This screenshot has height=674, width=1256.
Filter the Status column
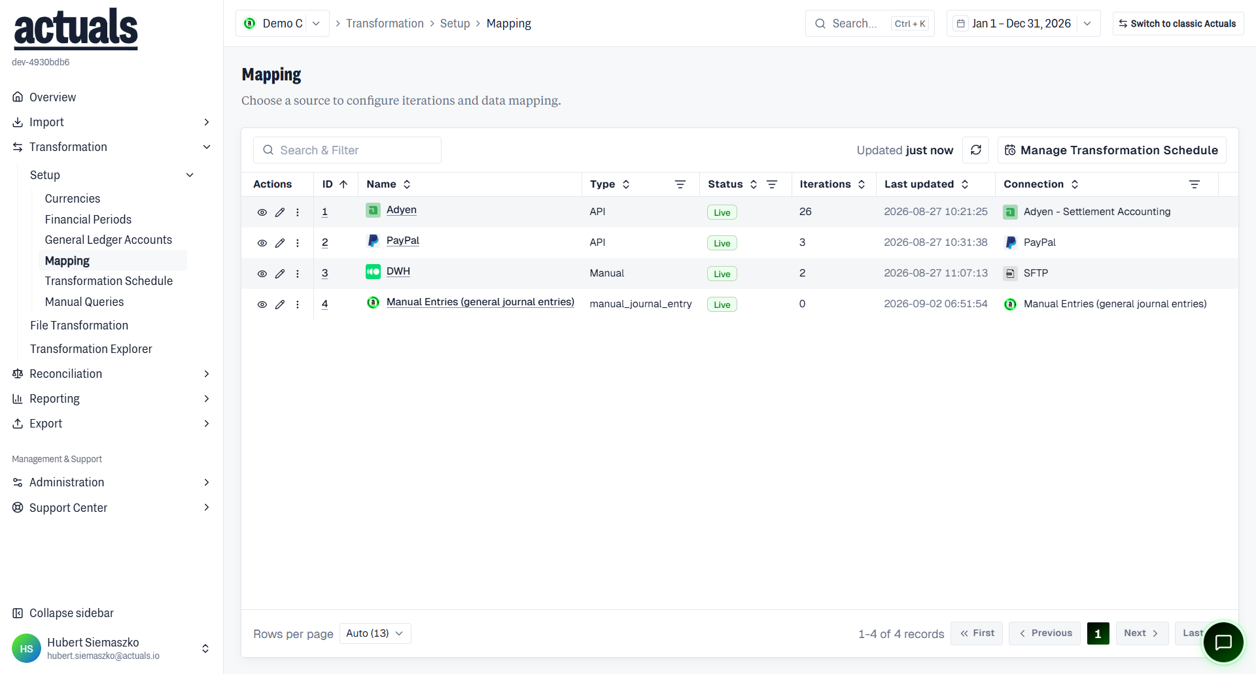coord(772,184)
